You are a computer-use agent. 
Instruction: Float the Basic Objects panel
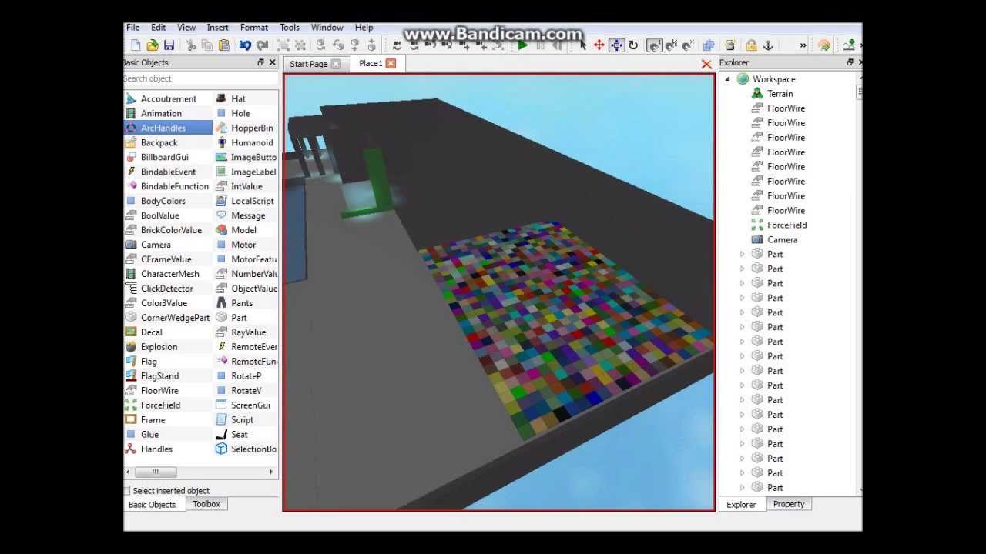(x=260, y=62)
